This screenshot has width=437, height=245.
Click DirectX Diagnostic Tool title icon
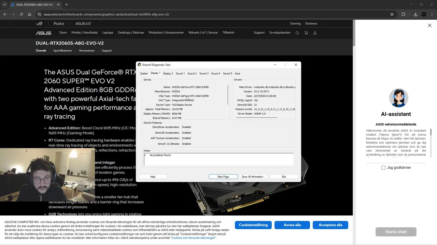tap(139, 65)
